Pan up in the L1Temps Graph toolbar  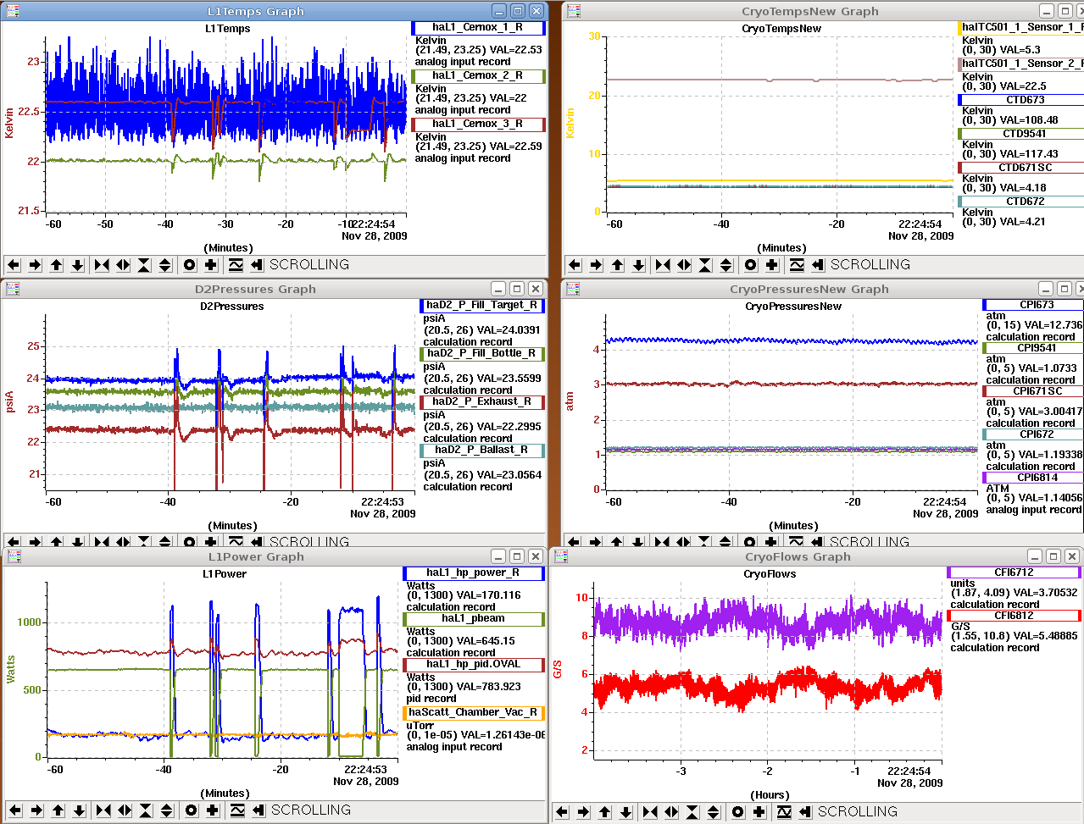point(57,265)
